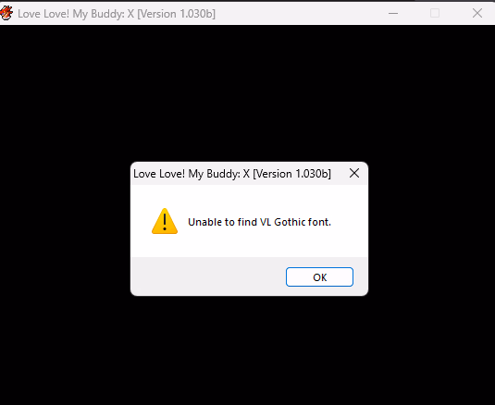Click the yellow warning triangle icon
The height and width of the screenshot is (405, 495).
pos(165,221)
